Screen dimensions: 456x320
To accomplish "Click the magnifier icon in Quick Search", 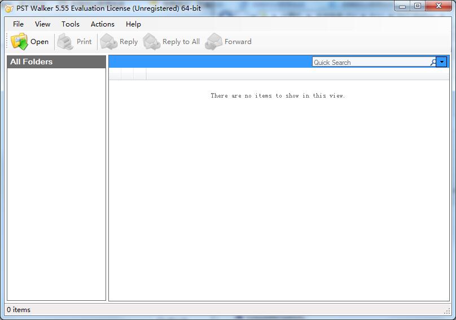I will (x=433, y=63).
